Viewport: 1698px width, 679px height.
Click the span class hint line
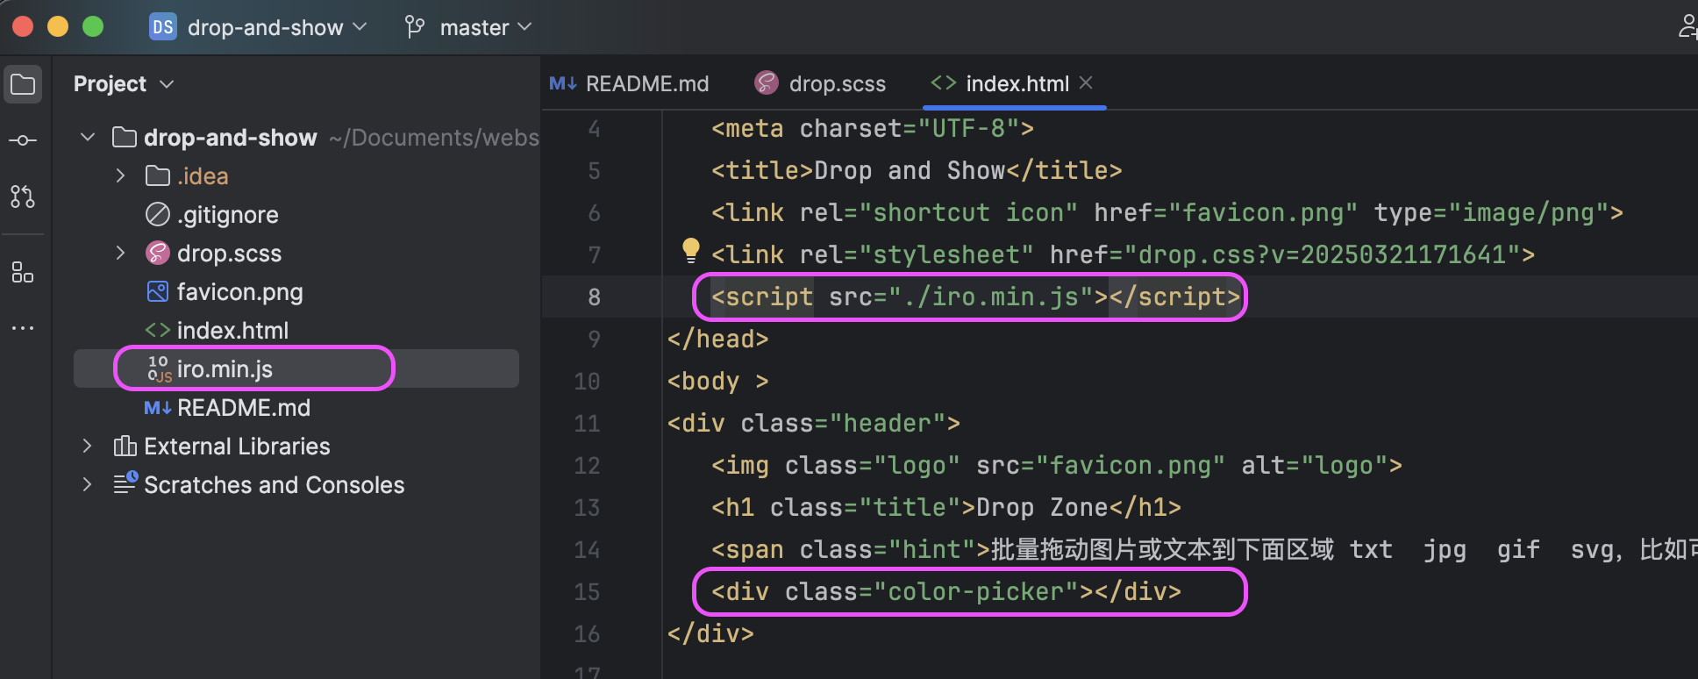pos(1204,550)
